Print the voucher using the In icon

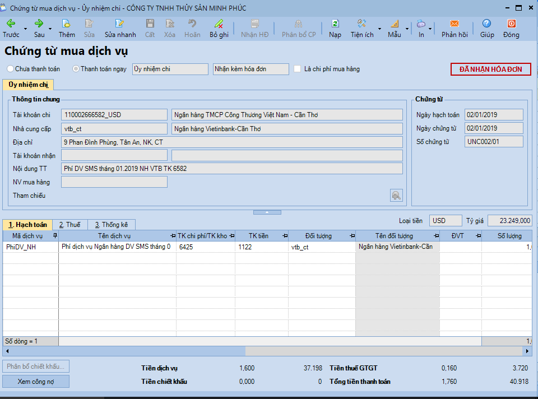(421, 24)
